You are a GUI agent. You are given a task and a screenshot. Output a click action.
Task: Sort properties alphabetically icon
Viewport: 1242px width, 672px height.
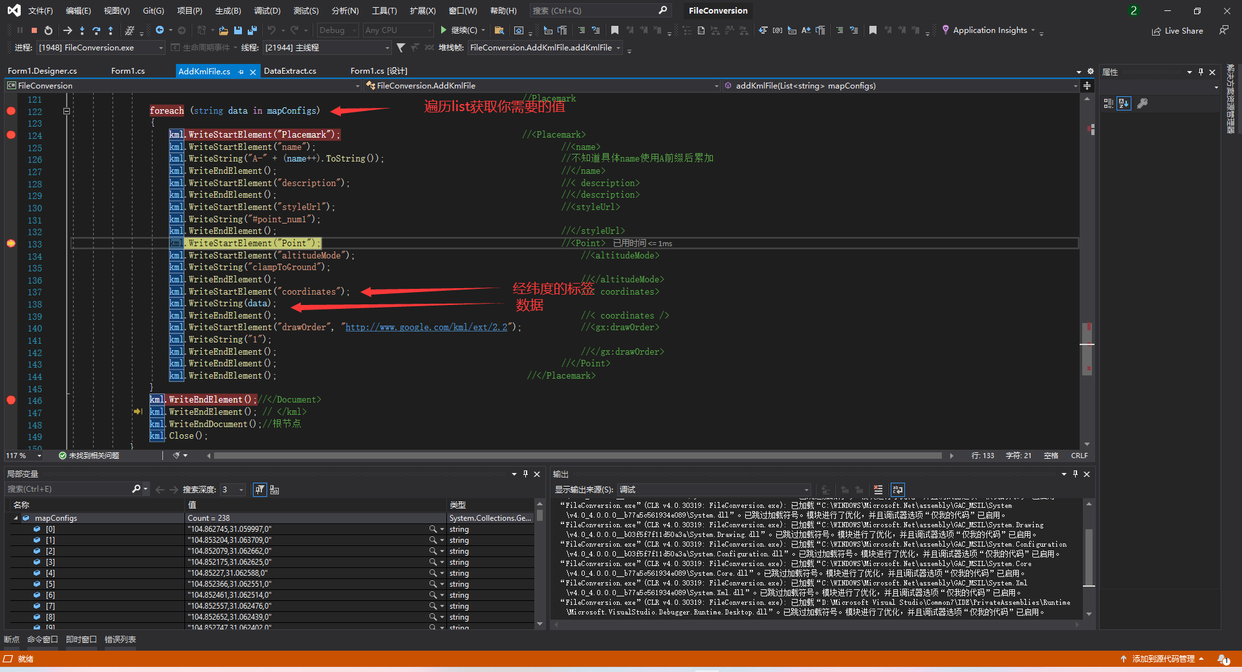1124,103
